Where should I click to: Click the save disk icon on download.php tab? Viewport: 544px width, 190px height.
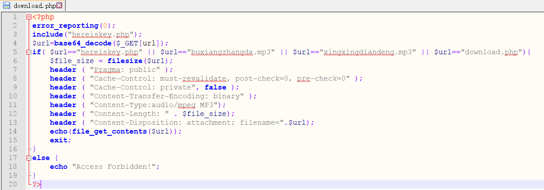(x=7, y=6)
